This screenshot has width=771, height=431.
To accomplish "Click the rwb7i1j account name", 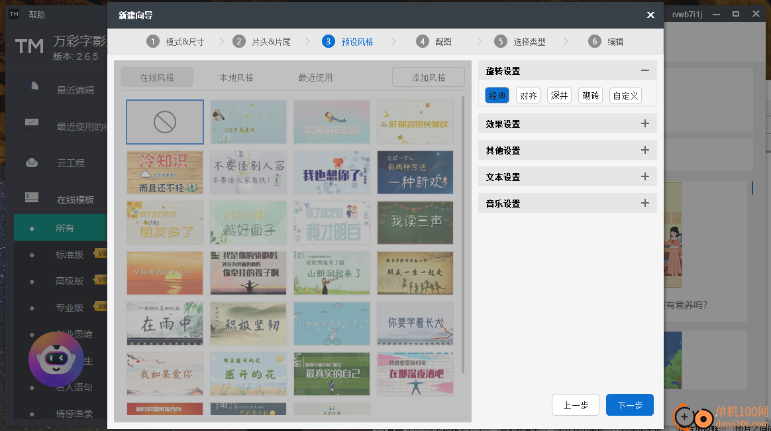I will point(687,15).
